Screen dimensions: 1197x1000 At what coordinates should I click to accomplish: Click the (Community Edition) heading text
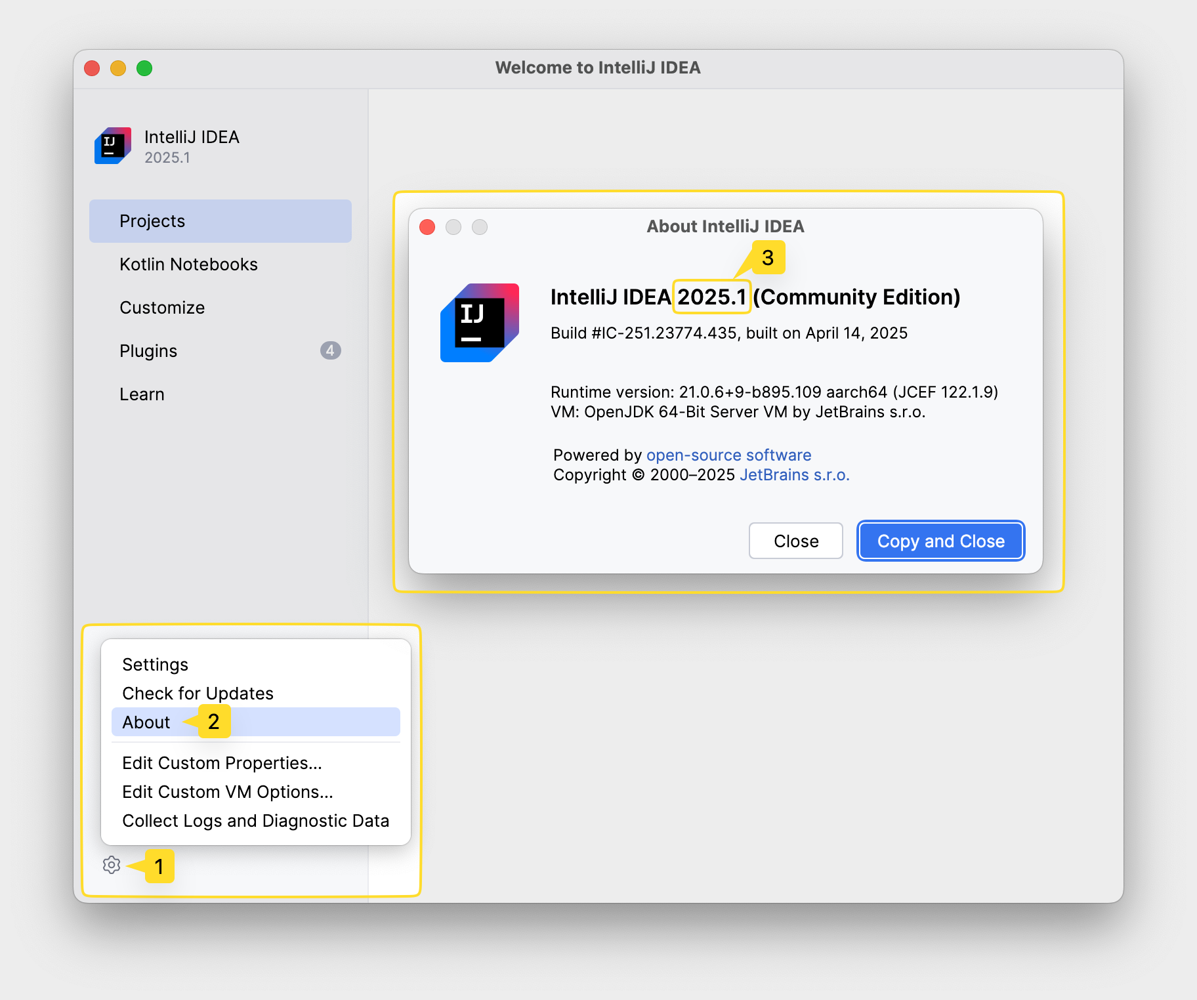(x=856, y=297)
